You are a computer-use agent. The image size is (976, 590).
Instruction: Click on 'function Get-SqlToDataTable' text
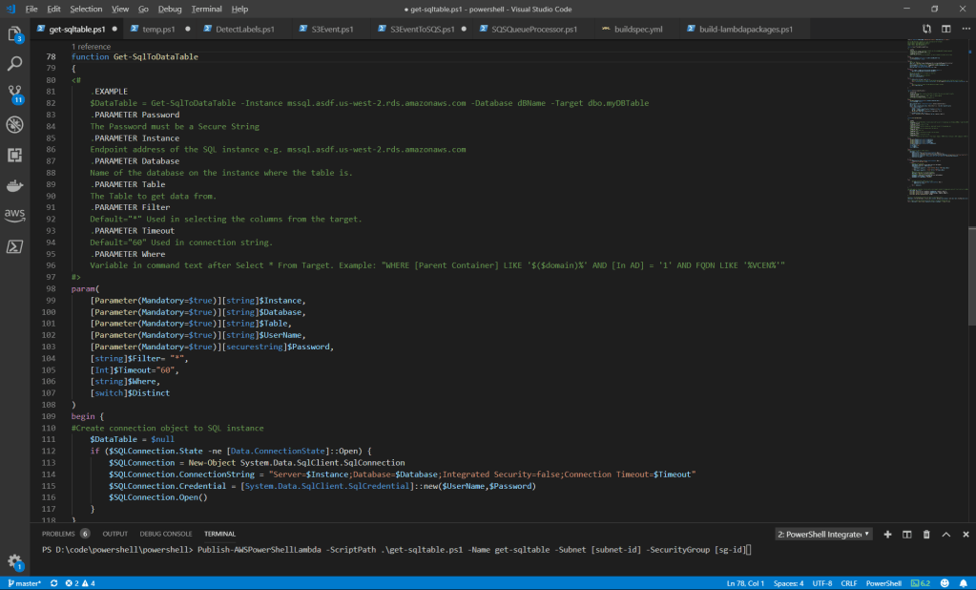click(135, 56)
